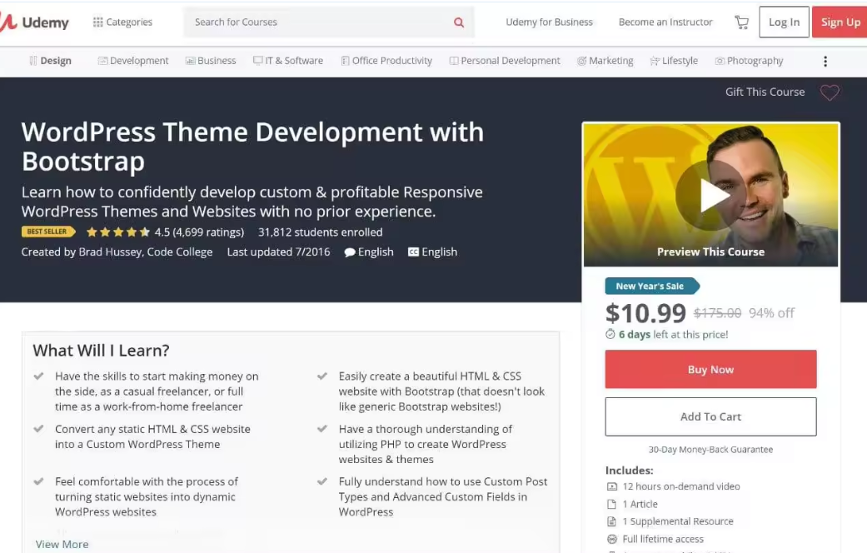Viewport: 867px width, 553px height.
Task: Click the struck-through $175.00 price
Action: click(717, 313)
